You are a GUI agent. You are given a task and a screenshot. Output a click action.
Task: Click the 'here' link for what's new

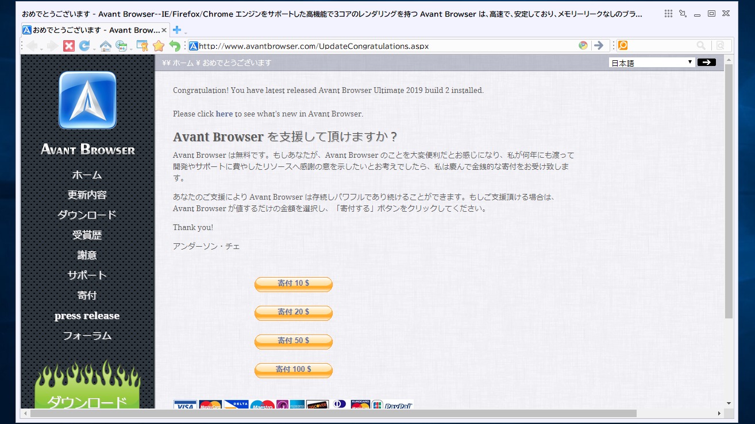(x=224, y=114)
